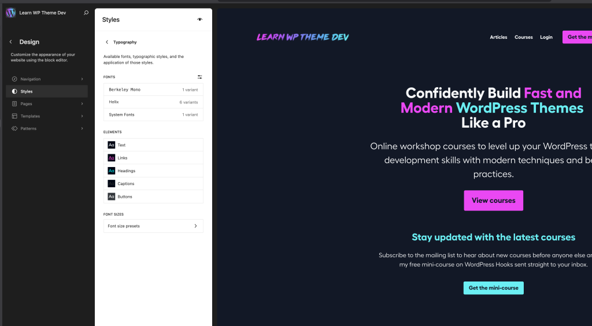
Task: Click the Typography section title
Action: tap(125, 42)
